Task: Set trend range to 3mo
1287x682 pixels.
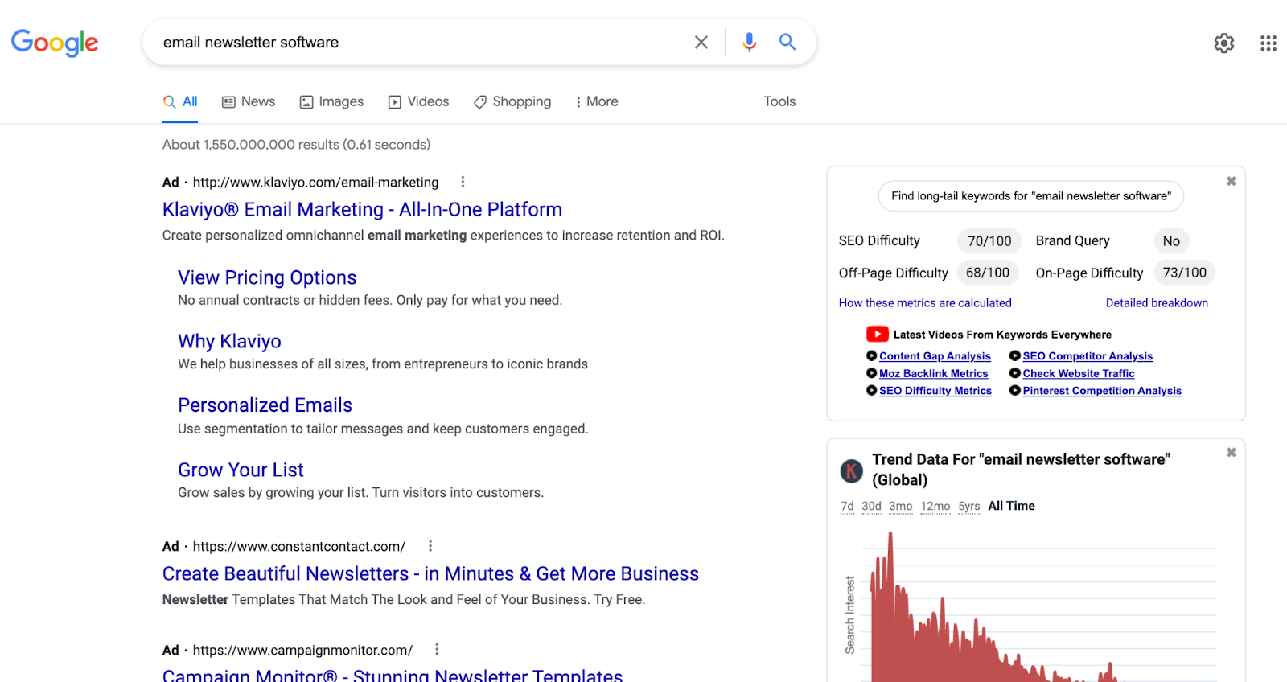Action: pyautogui.click(x=901, y=506)
